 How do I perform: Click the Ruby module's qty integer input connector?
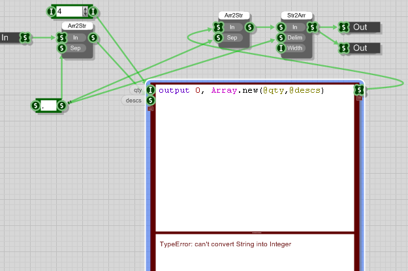point(151,90)
